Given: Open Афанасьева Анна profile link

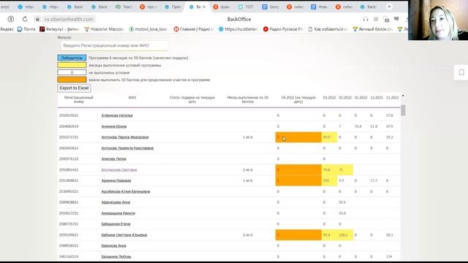Looking at the screenshot, I should coord(116,202).
